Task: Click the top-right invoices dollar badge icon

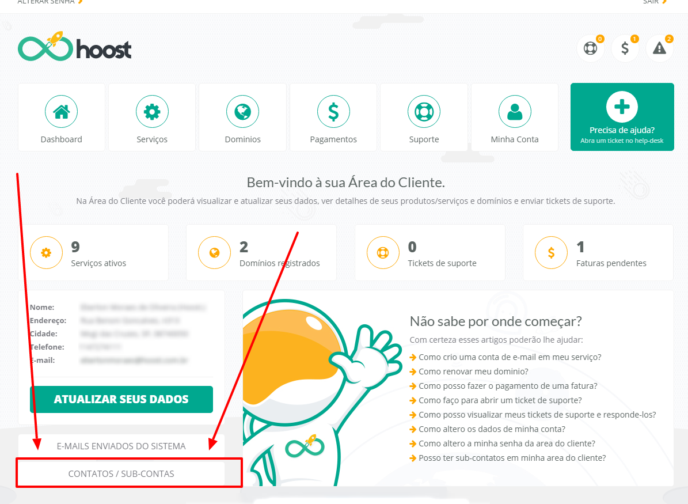Action: 625,48
